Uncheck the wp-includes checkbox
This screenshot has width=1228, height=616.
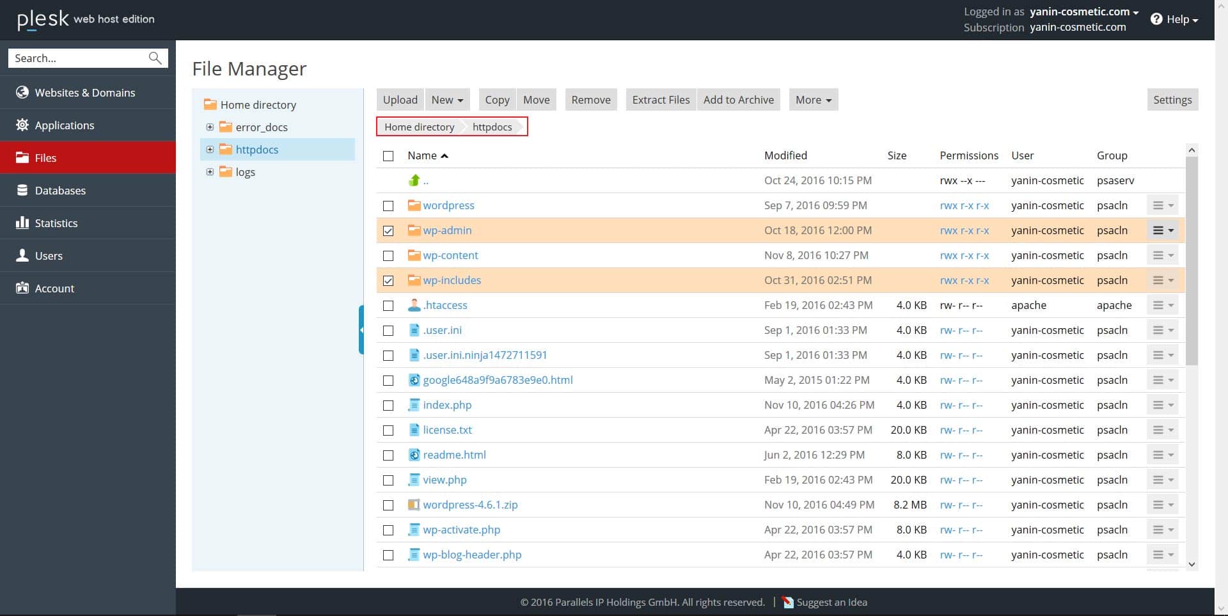[x=388, y=281]
